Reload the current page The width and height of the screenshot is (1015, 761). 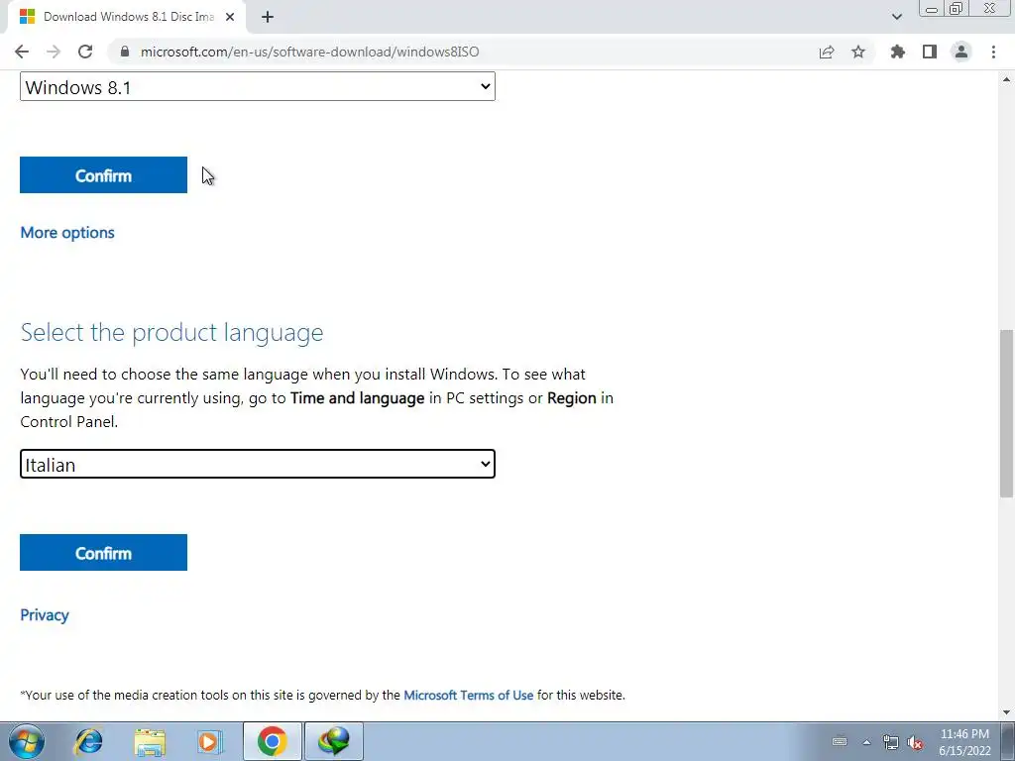coord(85,52)
